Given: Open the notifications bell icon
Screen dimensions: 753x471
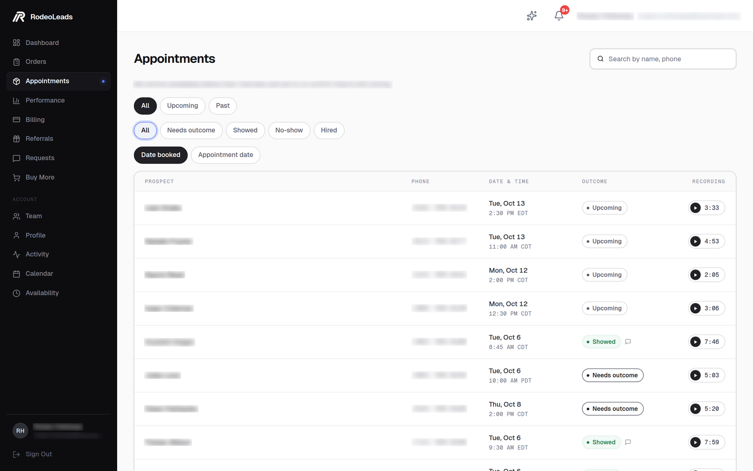Looking at the screenshot, I should (559, 16).
